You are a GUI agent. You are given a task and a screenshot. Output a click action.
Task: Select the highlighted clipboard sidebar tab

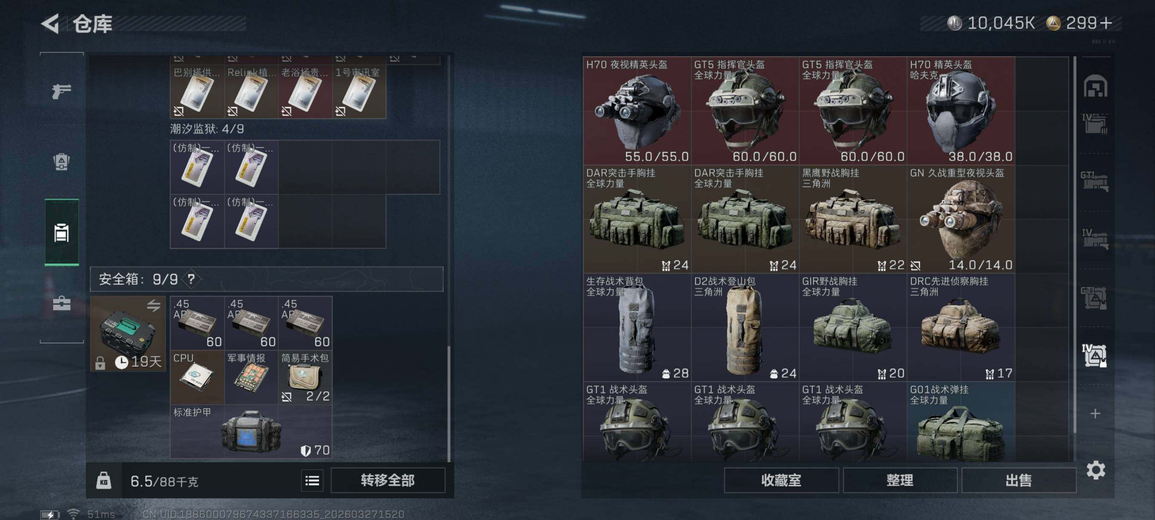pos(61,232)
